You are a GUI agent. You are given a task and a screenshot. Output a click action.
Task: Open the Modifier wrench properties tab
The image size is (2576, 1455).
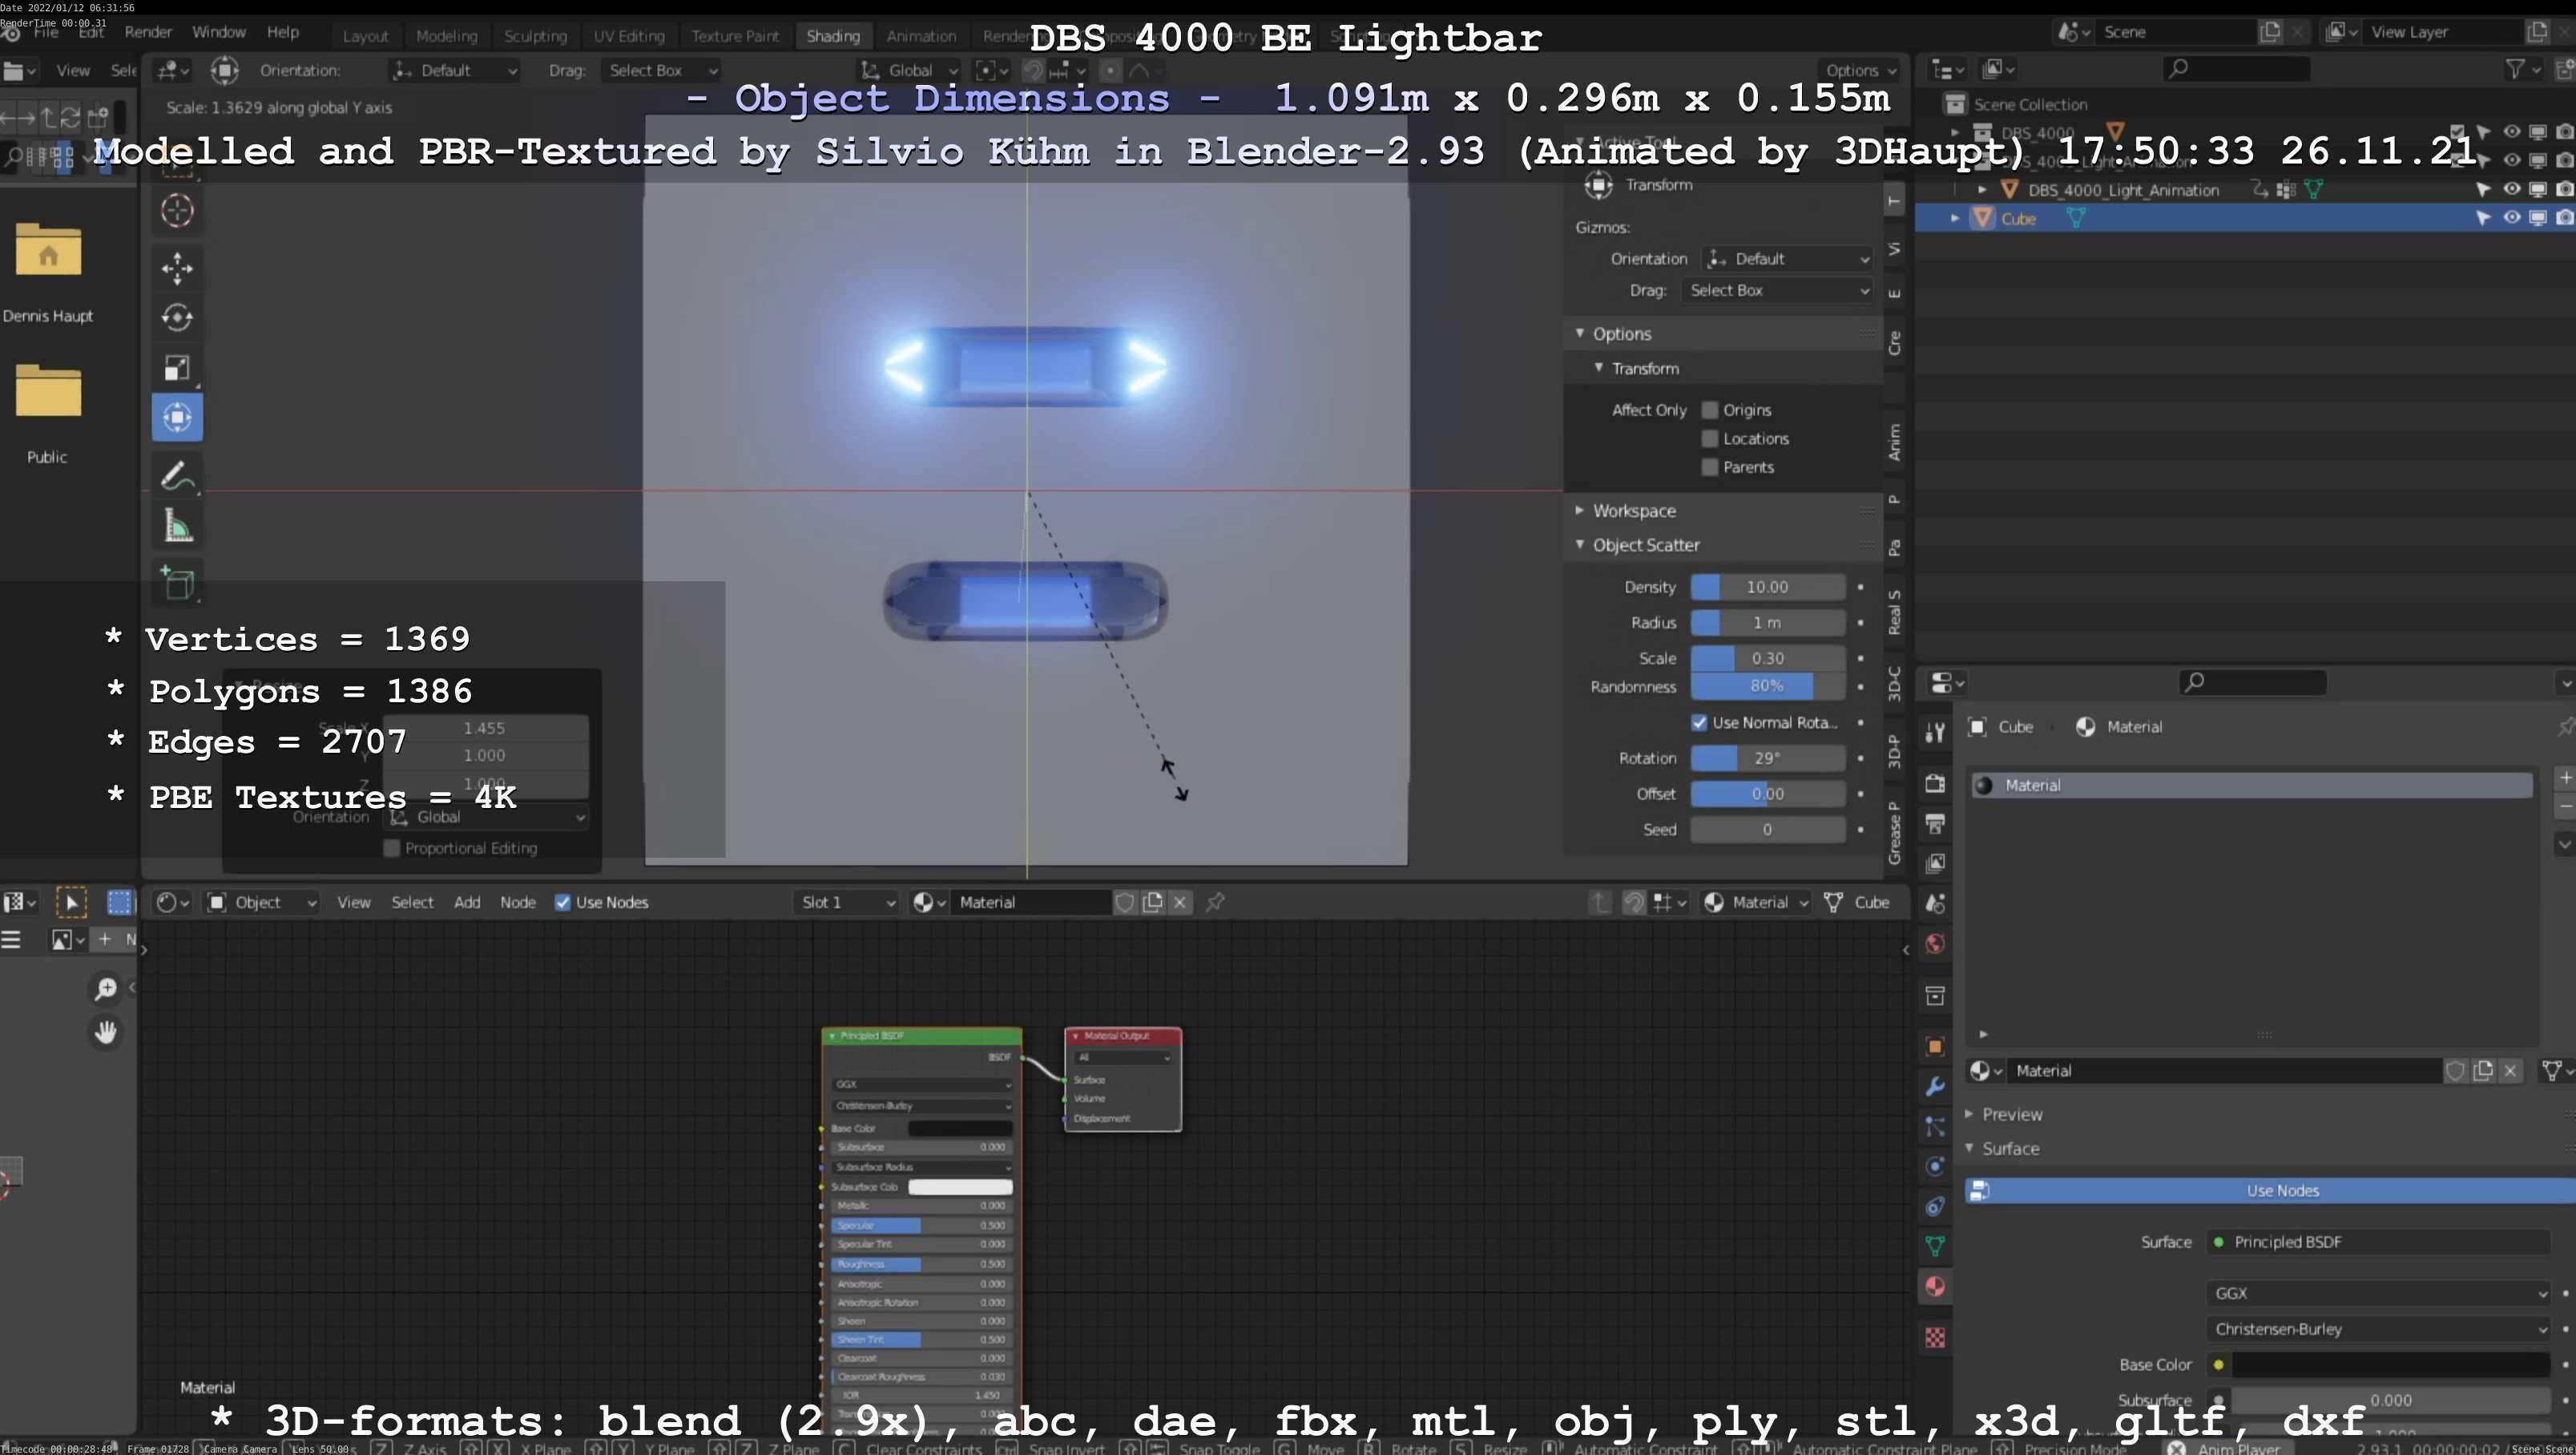(x=1935, y=1085)
